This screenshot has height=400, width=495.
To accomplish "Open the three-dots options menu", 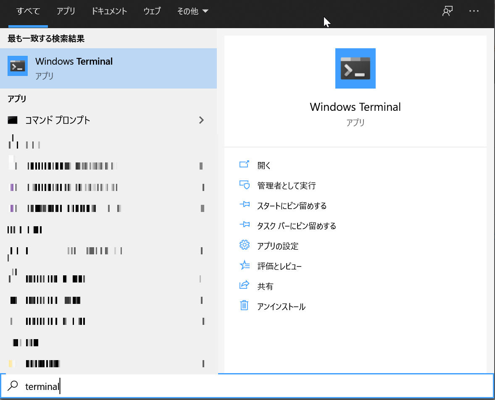I will point(474,11).
